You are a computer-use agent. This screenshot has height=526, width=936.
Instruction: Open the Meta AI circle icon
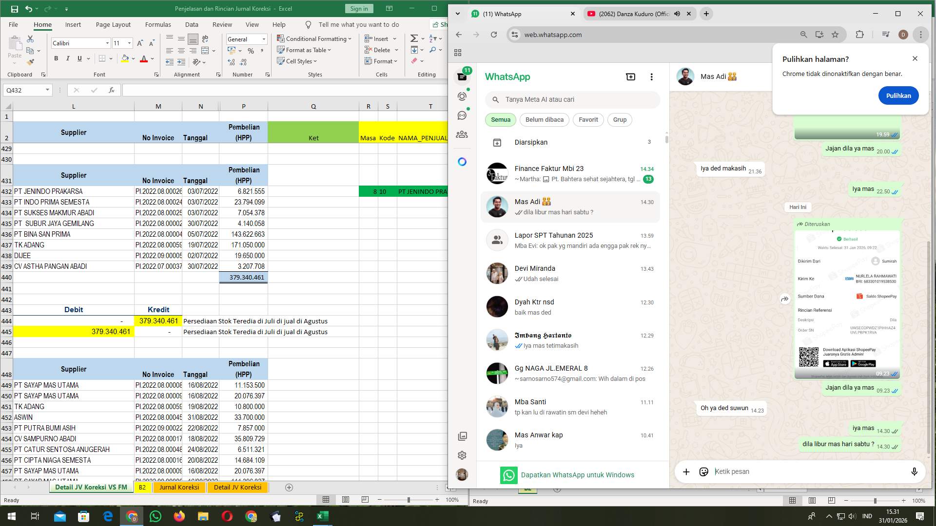(462, 162)
